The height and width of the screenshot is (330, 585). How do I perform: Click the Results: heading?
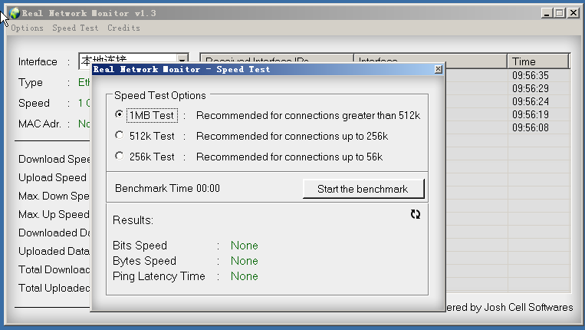pos(133,220)
